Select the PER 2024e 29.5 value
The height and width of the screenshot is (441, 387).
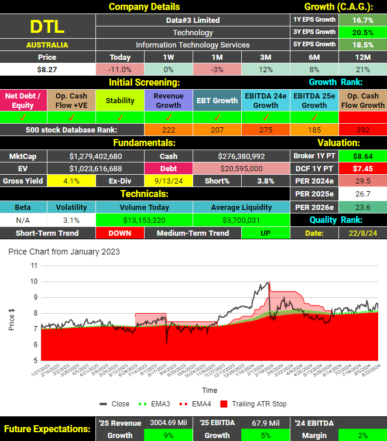363,181
